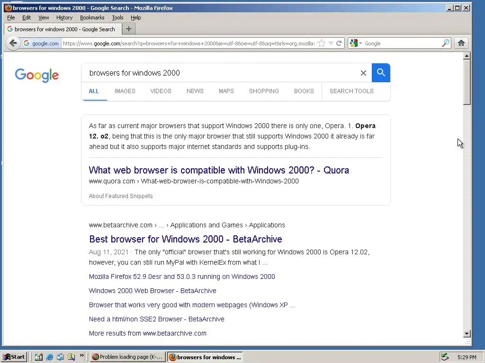Launch Internet Explorer from quick launch
The height and width of the screenshot is (363, 485).
coord(49,357)
